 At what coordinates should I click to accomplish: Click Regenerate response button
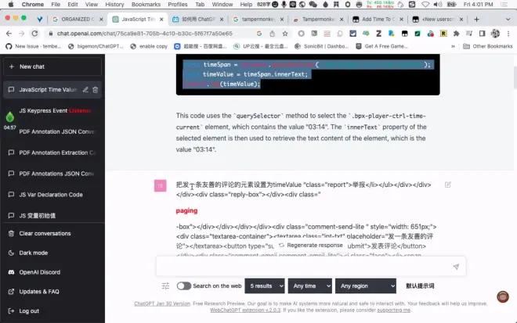pos(311,246)
